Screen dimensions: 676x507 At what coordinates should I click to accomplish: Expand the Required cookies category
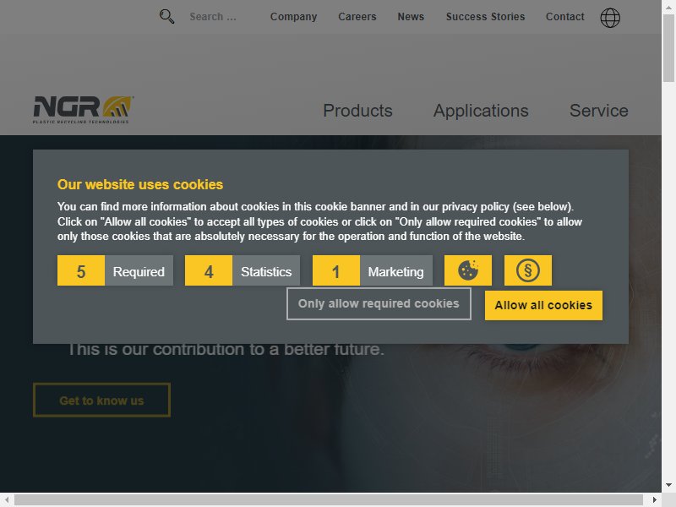pyautogui.click(x=115, y=270)
